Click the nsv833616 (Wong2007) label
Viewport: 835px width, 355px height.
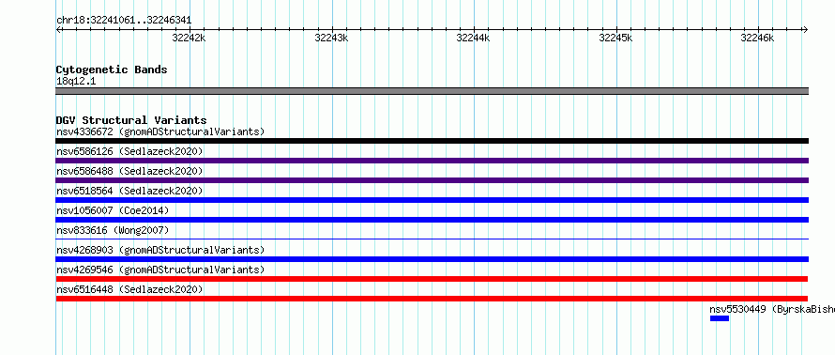click(113, 230)
